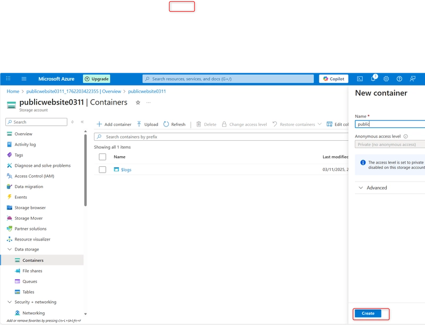Favorite this page with the star icon
This screenshot has width=425, height=325.
(138, 102)
